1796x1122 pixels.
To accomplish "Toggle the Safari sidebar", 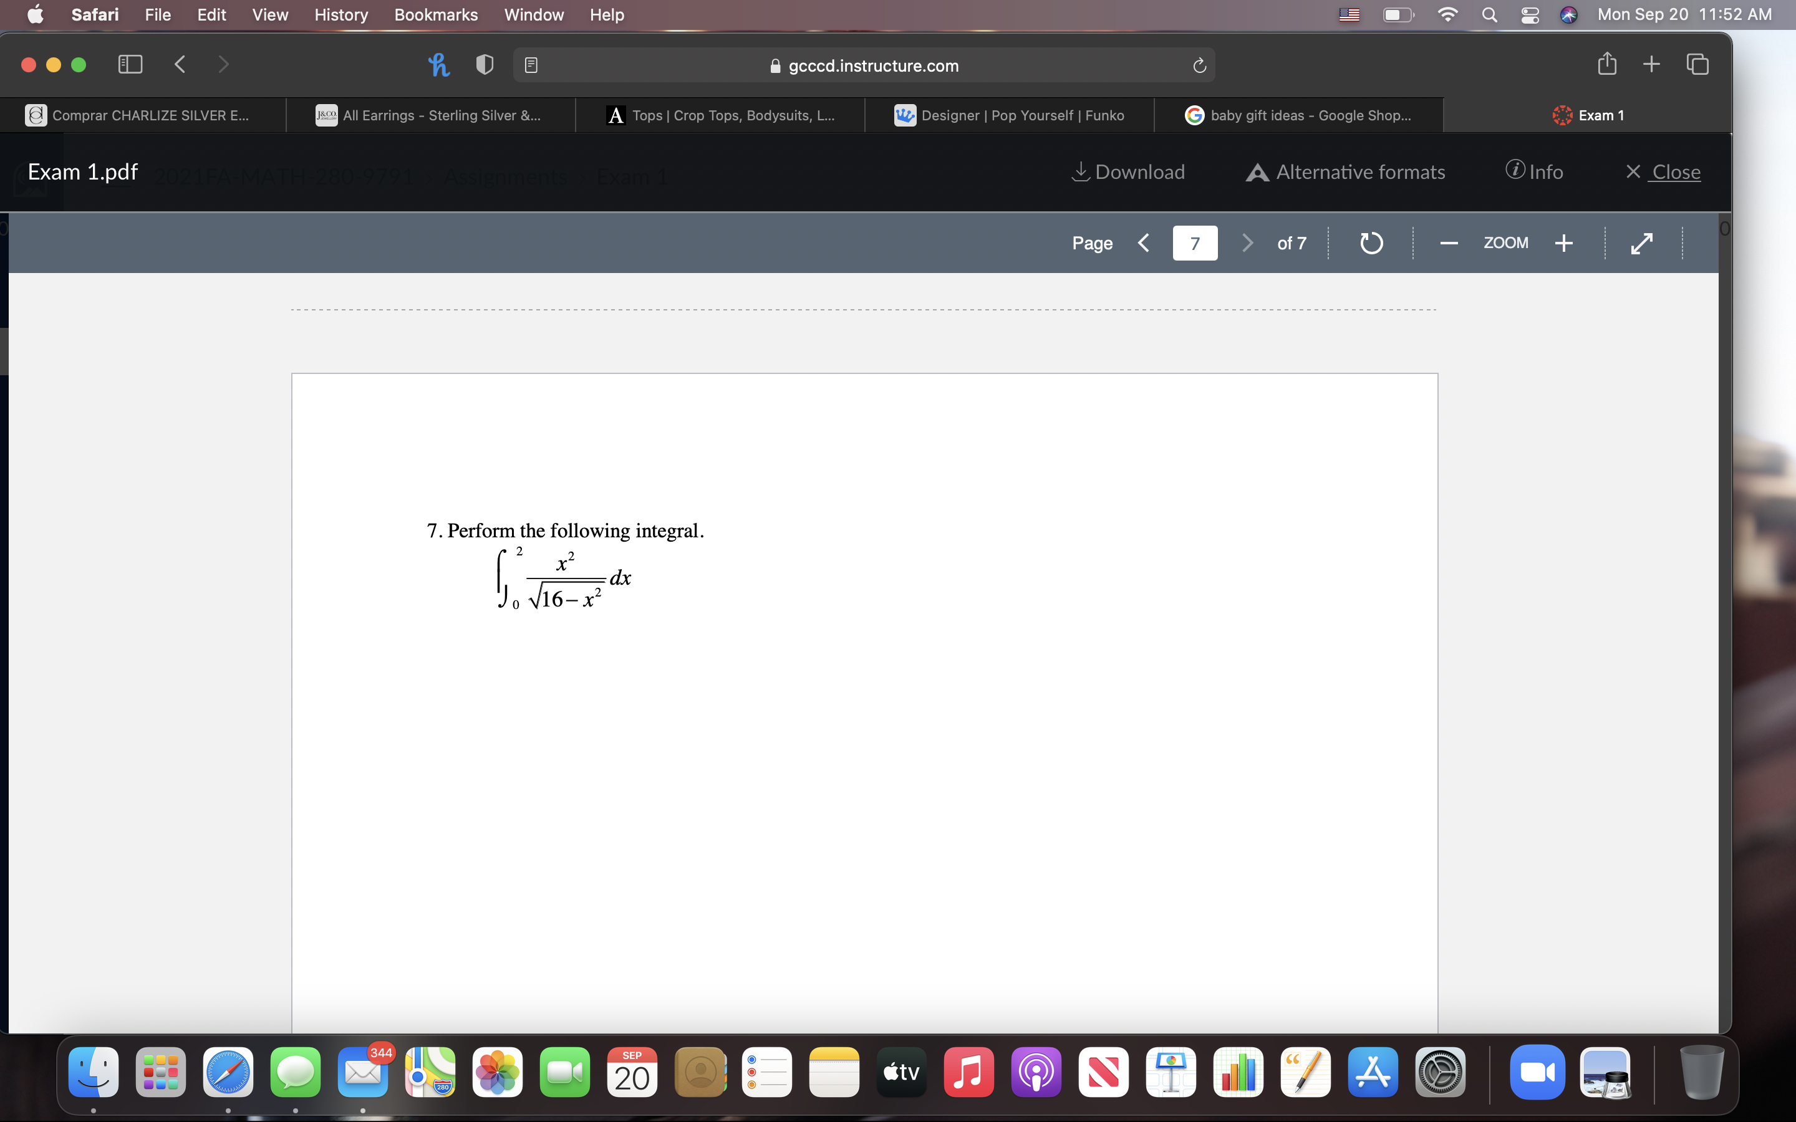I will point(129,65).
